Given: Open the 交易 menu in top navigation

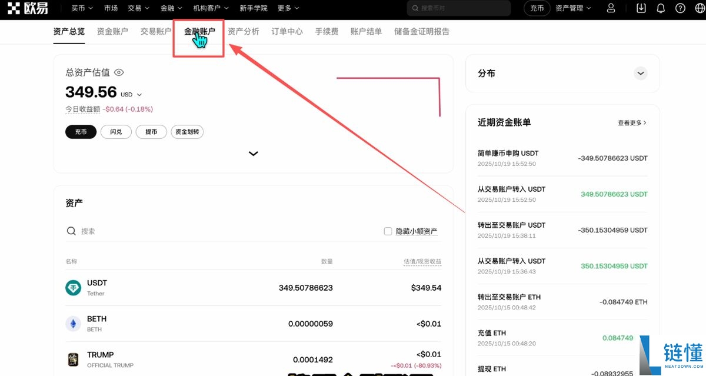Looking at the screenshot, I should (x=136, y=8).
